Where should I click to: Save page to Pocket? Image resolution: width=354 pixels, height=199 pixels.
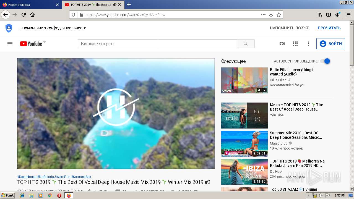click(271, 15)
